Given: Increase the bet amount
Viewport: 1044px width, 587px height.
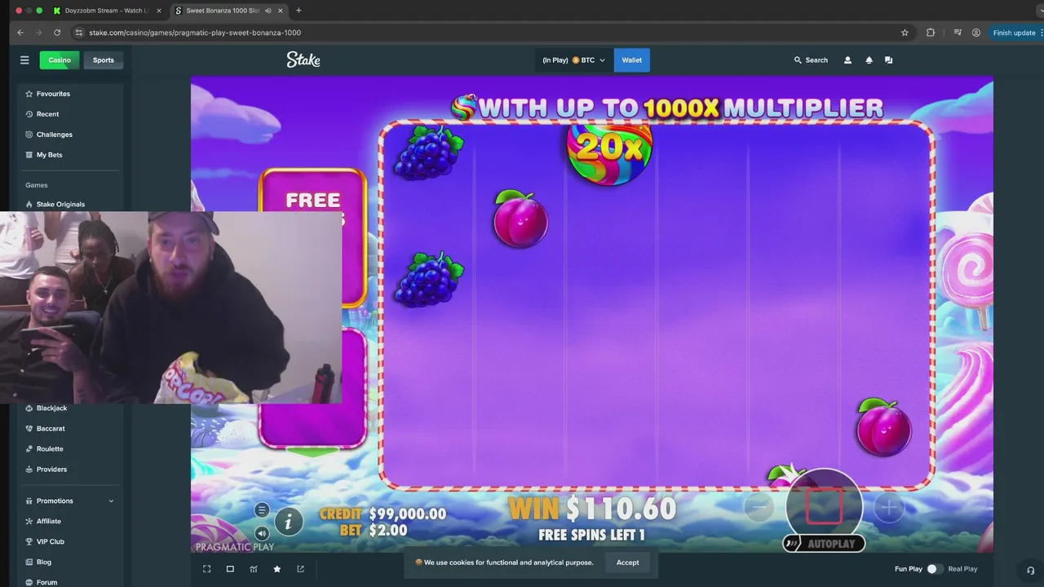Looking at the screenshot, I should pyautogui.click(x=889, y=507).
